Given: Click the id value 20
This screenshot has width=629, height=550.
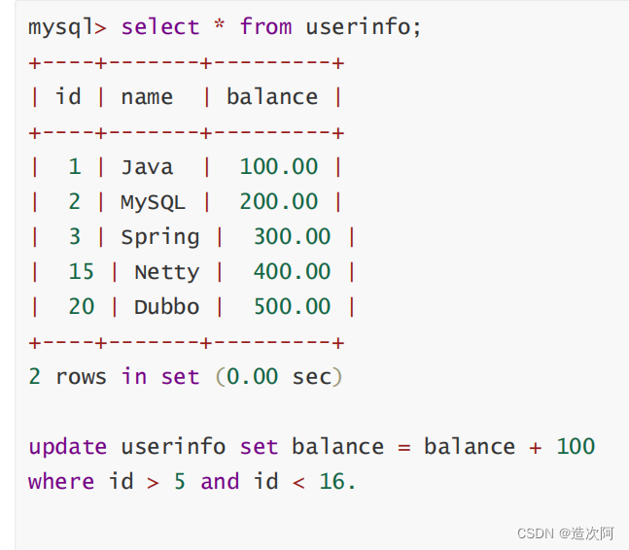Looking at the screenshot, I should pyautogui.click(x=81, y=306).
